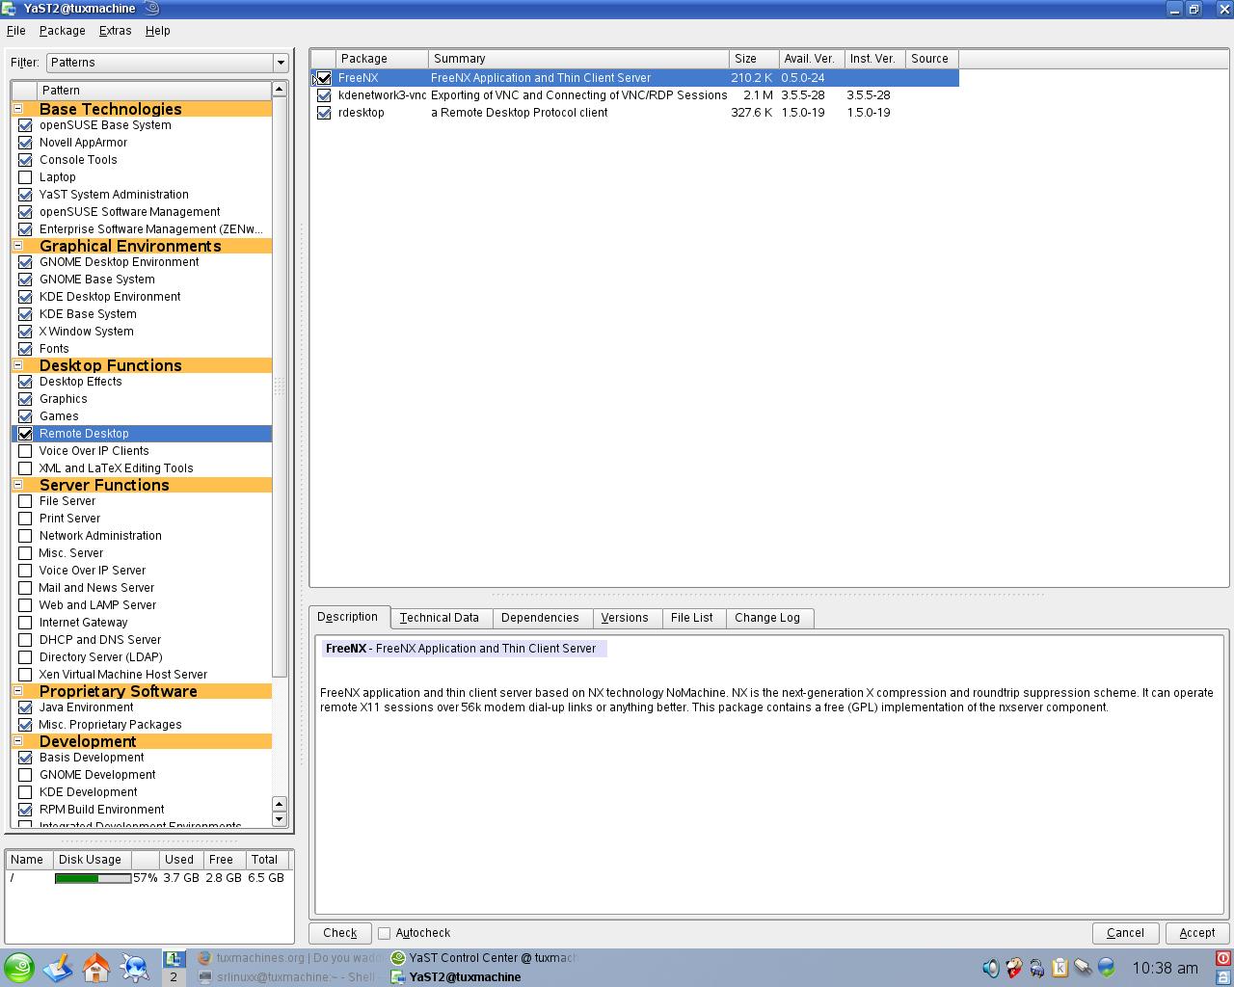Check the Web and LAMP Server checkbox
Viewport: 1234px width, 987px height.
[x=25, y=605]
